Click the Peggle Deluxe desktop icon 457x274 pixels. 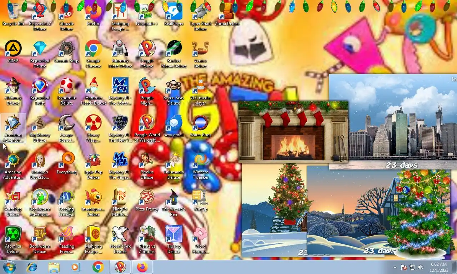(147, 54)
